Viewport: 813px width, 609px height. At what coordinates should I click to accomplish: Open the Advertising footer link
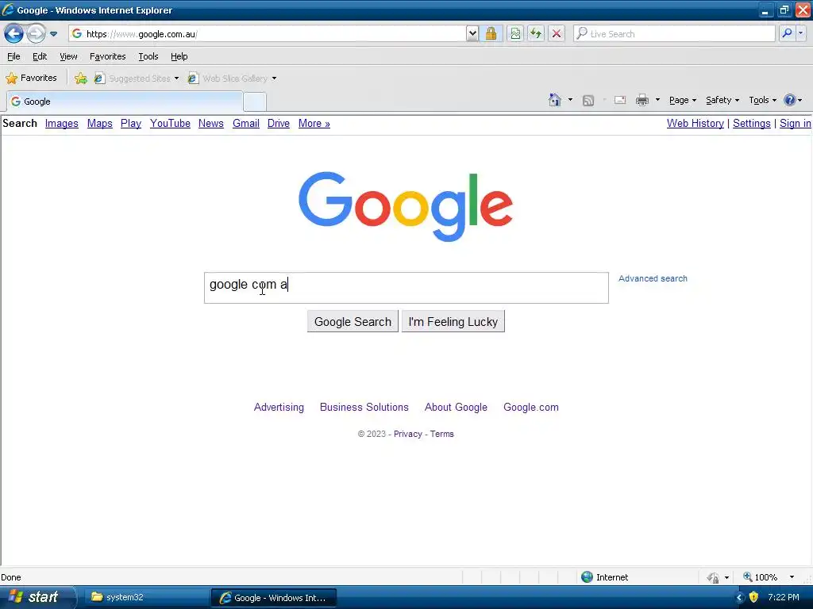pos(279,407)
